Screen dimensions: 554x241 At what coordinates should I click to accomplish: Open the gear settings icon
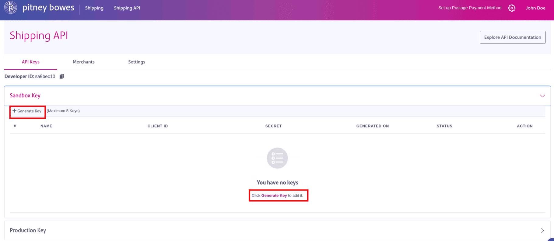512,8
